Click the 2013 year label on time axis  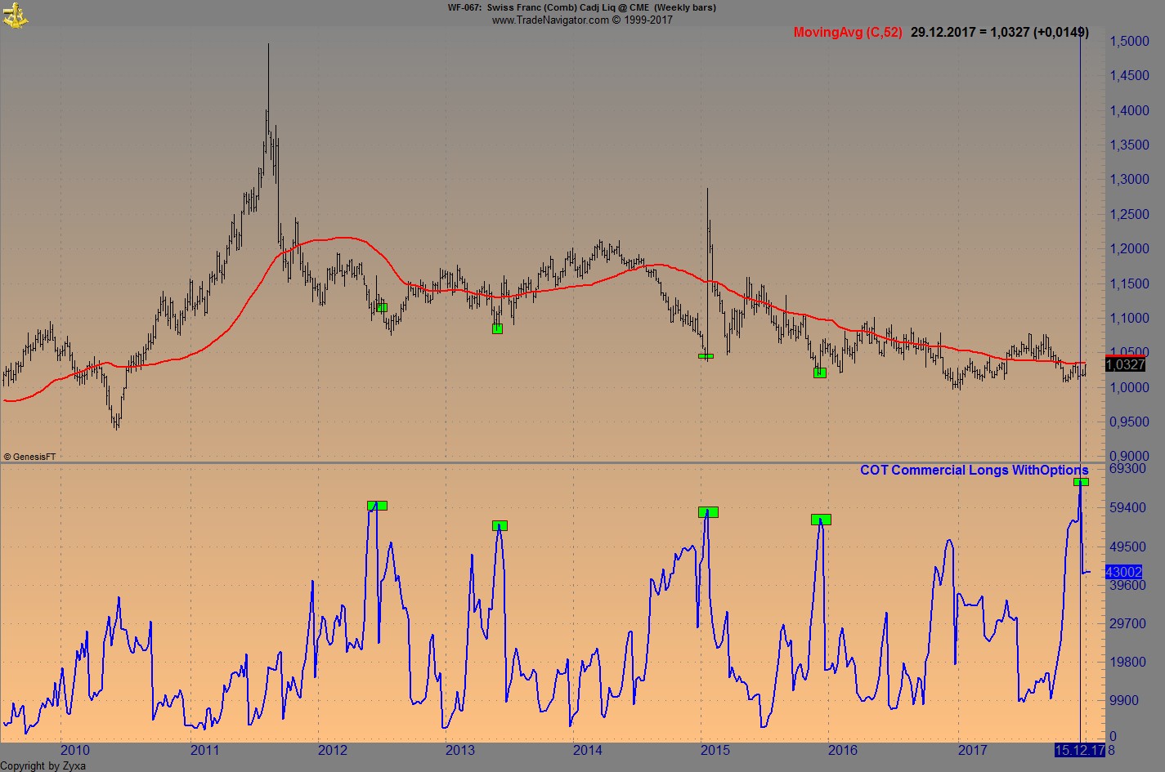click(x=460, y=751)
